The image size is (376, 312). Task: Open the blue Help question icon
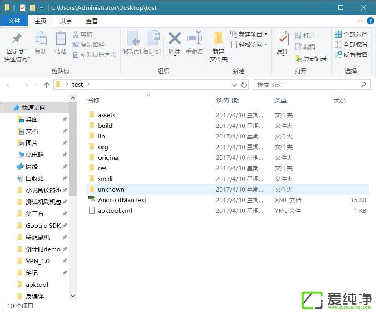point(370,21)
